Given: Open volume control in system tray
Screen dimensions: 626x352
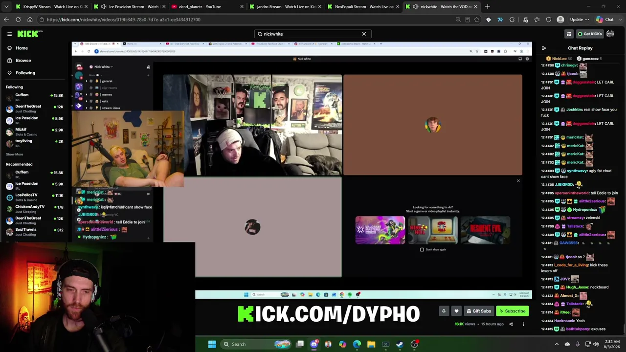Looking at the screenshot, I should pyautogui.click(x=596, y=344).
